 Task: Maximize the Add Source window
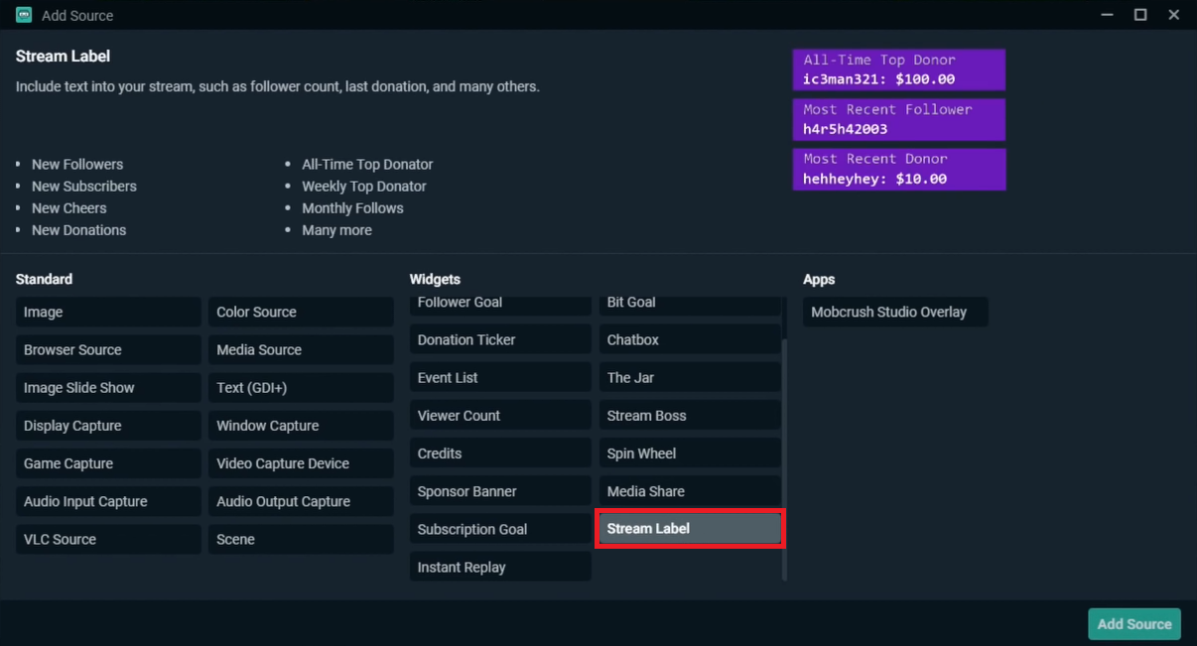(1141, 15)
